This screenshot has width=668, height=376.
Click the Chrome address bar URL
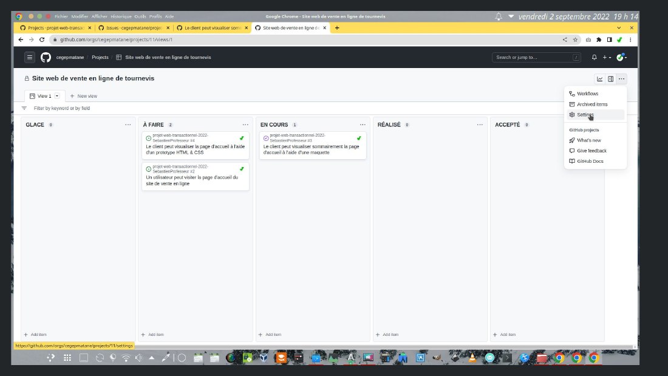coord(116,39)
